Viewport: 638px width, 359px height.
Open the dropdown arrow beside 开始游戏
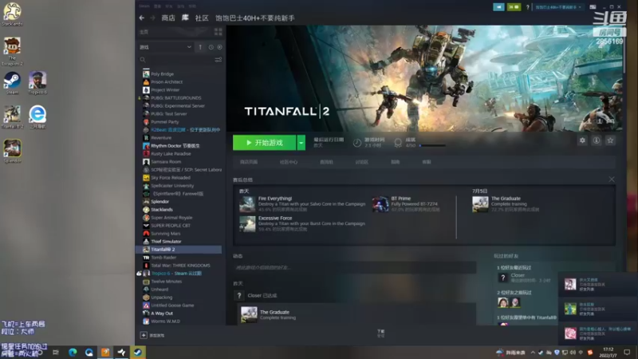(301, 143)
